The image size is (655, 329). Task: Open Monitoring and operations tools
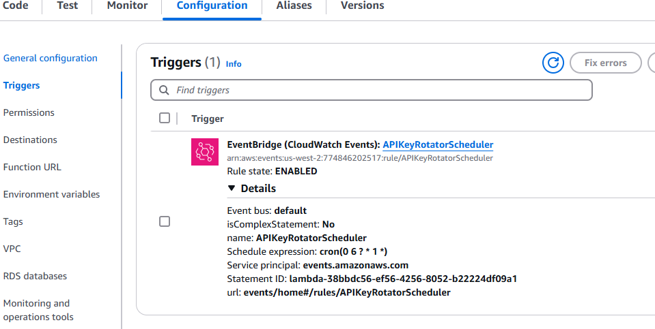[x=38, y=310]
